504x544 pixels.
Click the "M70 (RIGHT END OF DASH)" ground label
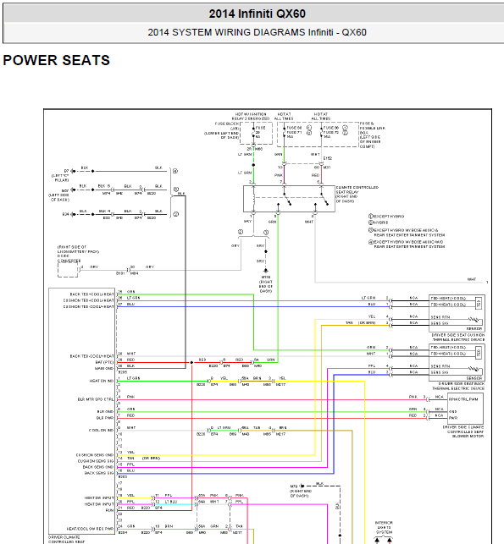coord(301,491)
